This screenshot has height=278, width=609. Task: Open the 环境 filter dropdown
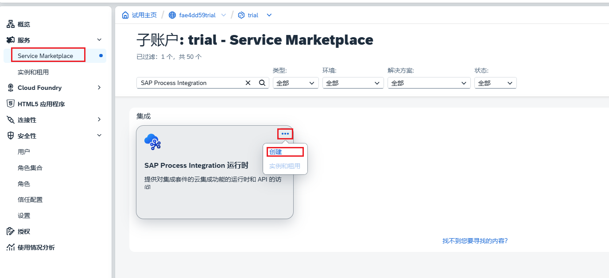coord(353,83)
